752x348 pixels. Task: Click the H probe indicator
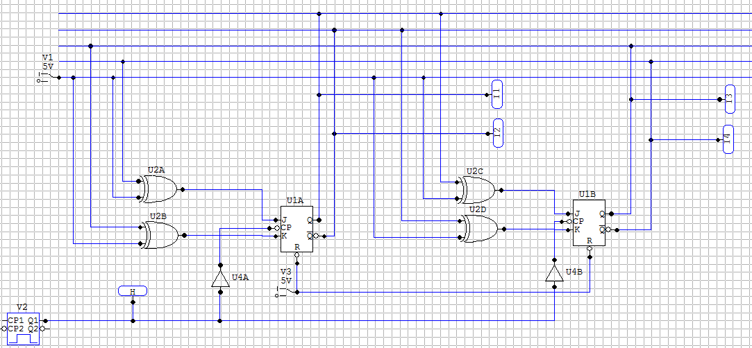point(133,291)
